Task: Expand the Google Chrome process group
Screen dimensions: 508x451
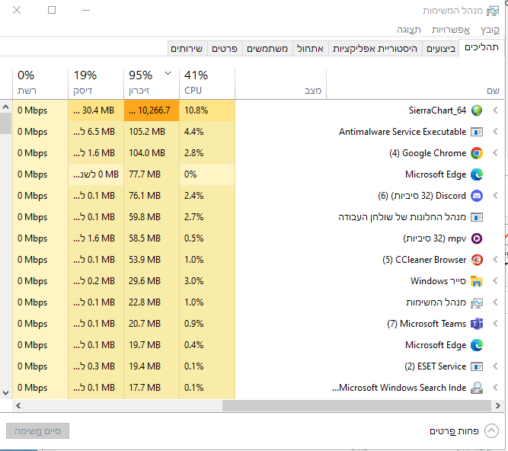Action: coord(495,153)
